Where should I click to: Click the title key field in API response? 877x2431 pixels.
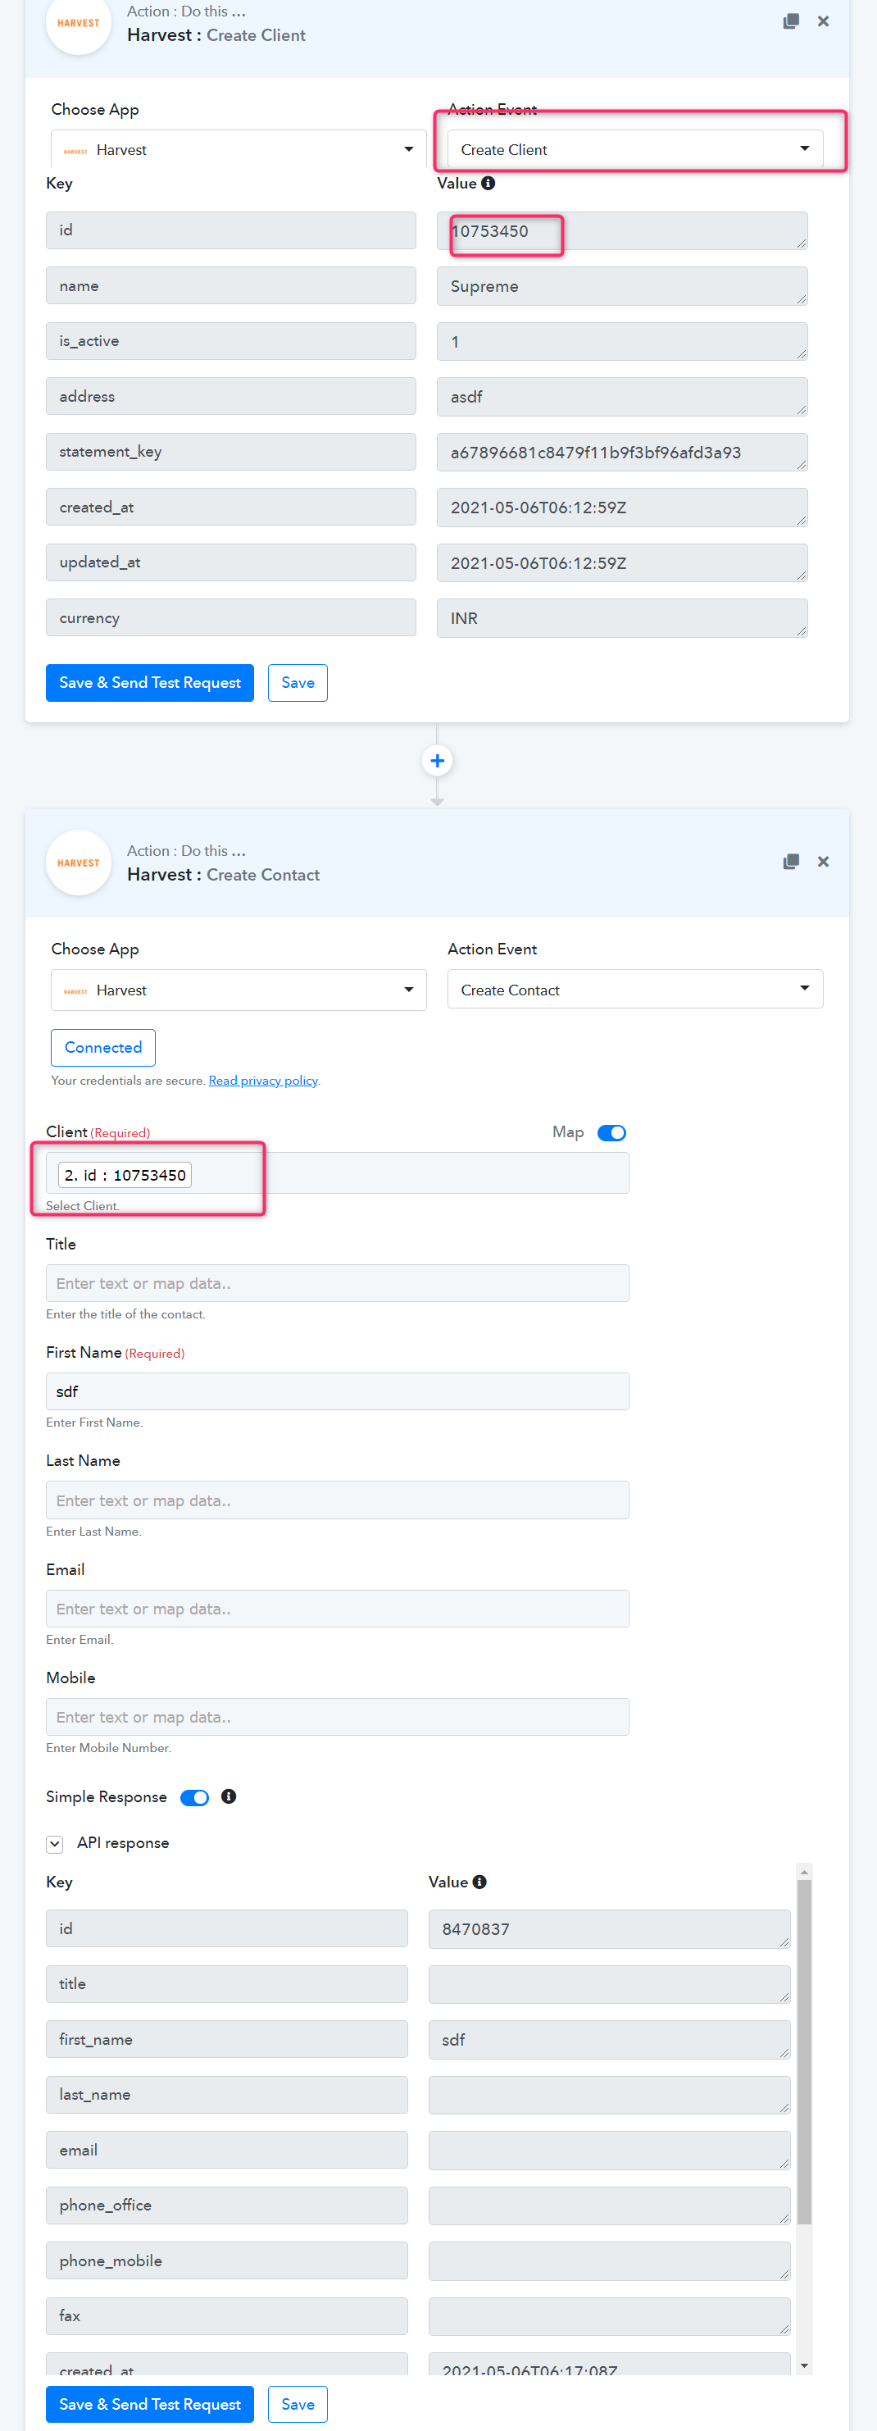click(227, 1983)
